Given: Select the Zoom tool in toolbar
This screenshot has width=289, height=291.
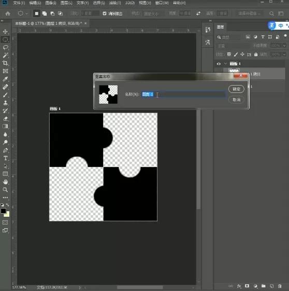Looking at the screenshot, I should pos(5,190).
